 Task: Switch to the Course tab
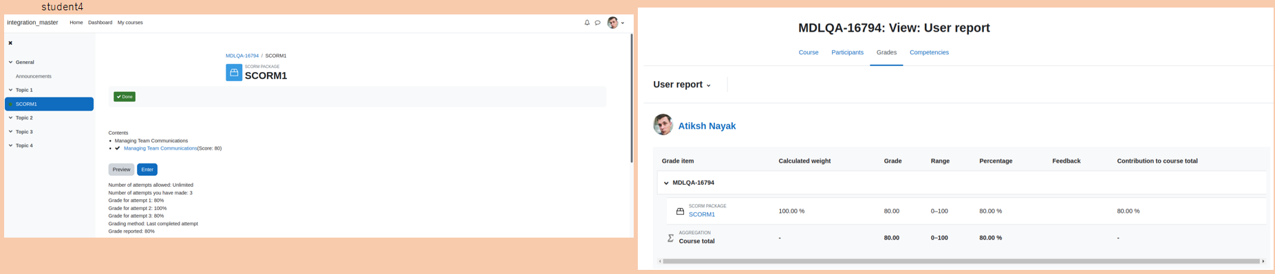(x=808, y=52)
